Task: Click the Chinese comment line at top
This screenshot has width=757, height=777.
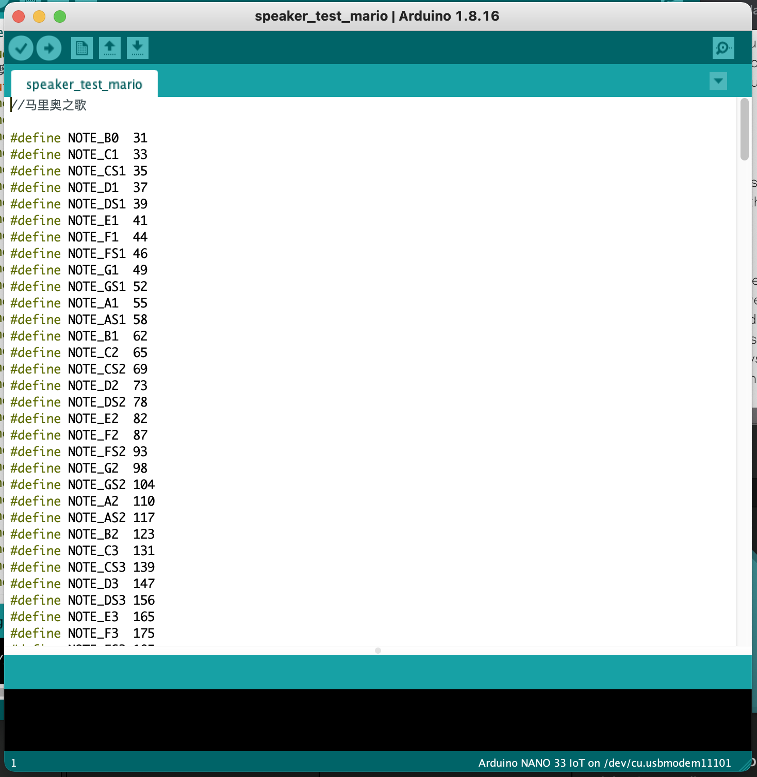Action: coord(48,105)
